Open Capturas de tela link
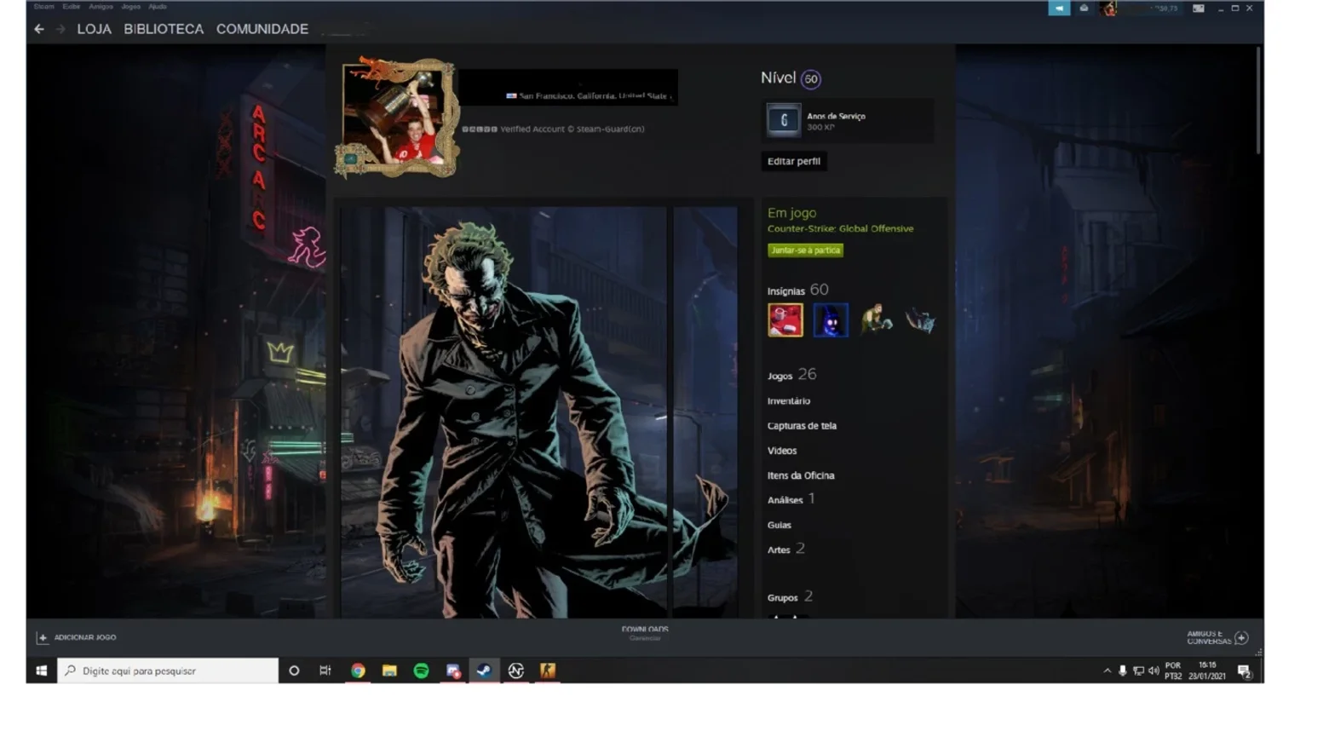Image resolution: width=1329 pixels, height=748 pixels. (802, 425)
